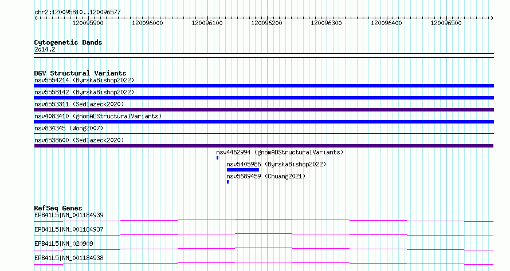Click ruler position 120096100

[x=207, y=23]
